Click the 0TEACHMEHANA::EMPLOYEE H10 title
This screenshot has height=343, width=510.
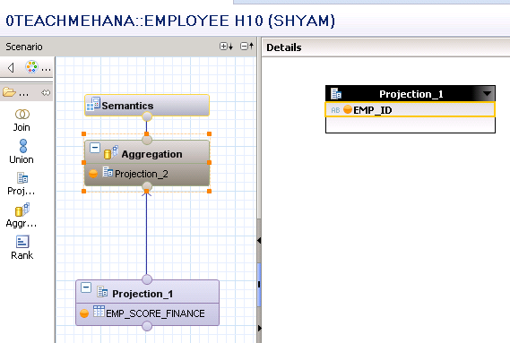pyautogui.click(x=170, y=21)
